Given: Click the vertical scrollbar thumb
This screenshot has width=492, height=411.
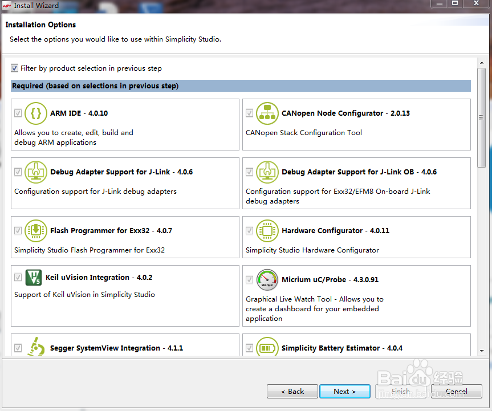Looking at the screenshot, I should tap(482, 117).
